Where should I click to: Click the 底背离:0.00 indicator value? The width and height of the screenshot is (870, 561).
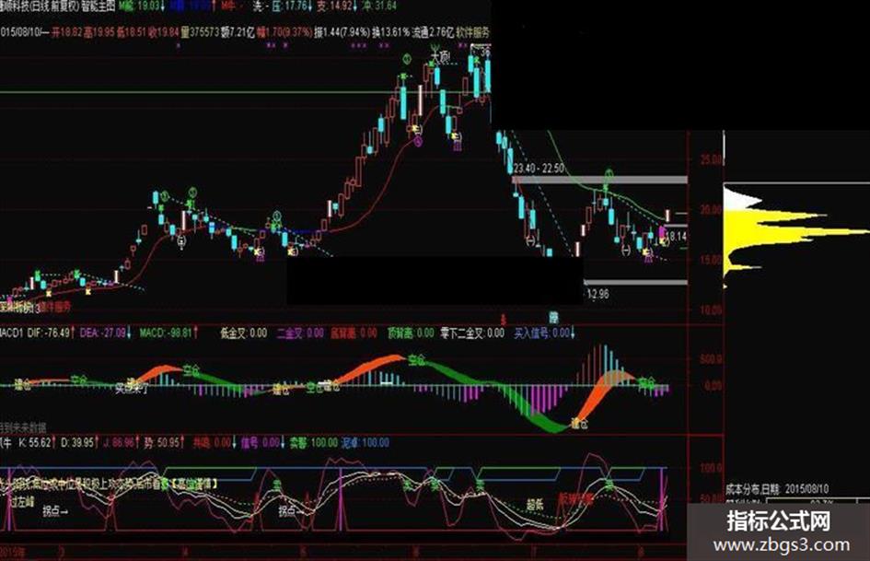(x=354, y=333)
